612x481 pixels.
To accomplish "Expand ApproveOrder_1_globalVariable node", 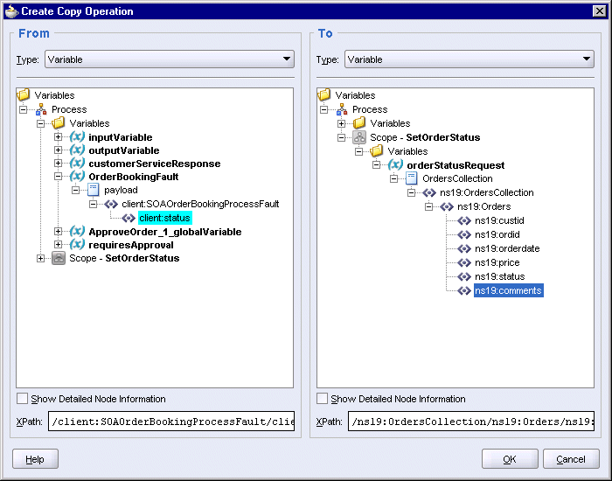I will [59, 232].
